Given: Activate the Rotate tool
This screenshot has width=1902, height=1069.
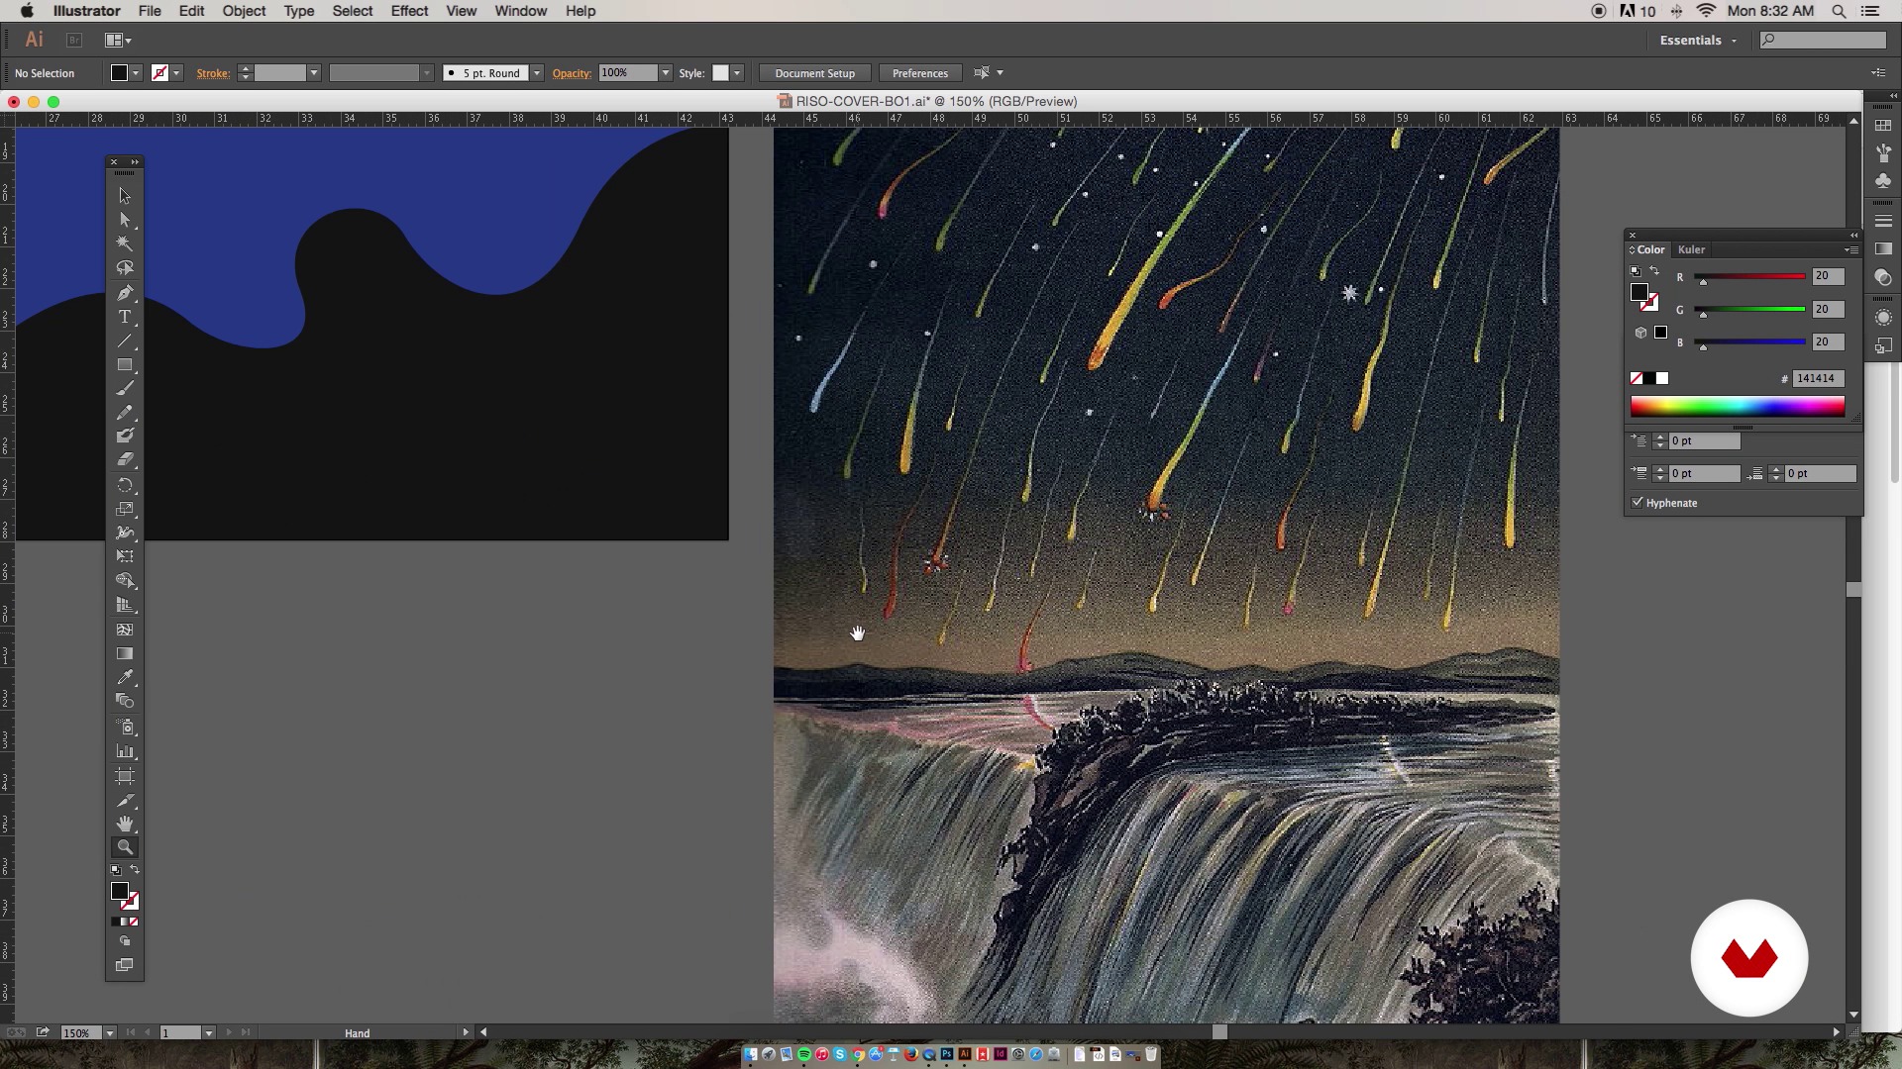Looking at the screenshot, I should tap(125, 485).
